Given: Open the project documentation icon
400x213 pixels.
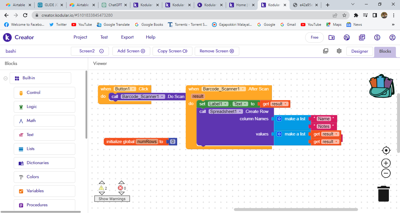Looking at the screenshot, I should click(362, 37).
